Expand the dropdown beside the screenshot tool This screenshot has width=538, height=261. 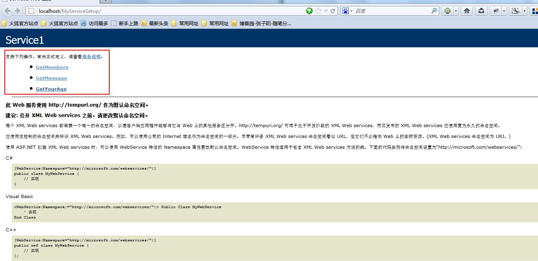pos(524,11)
